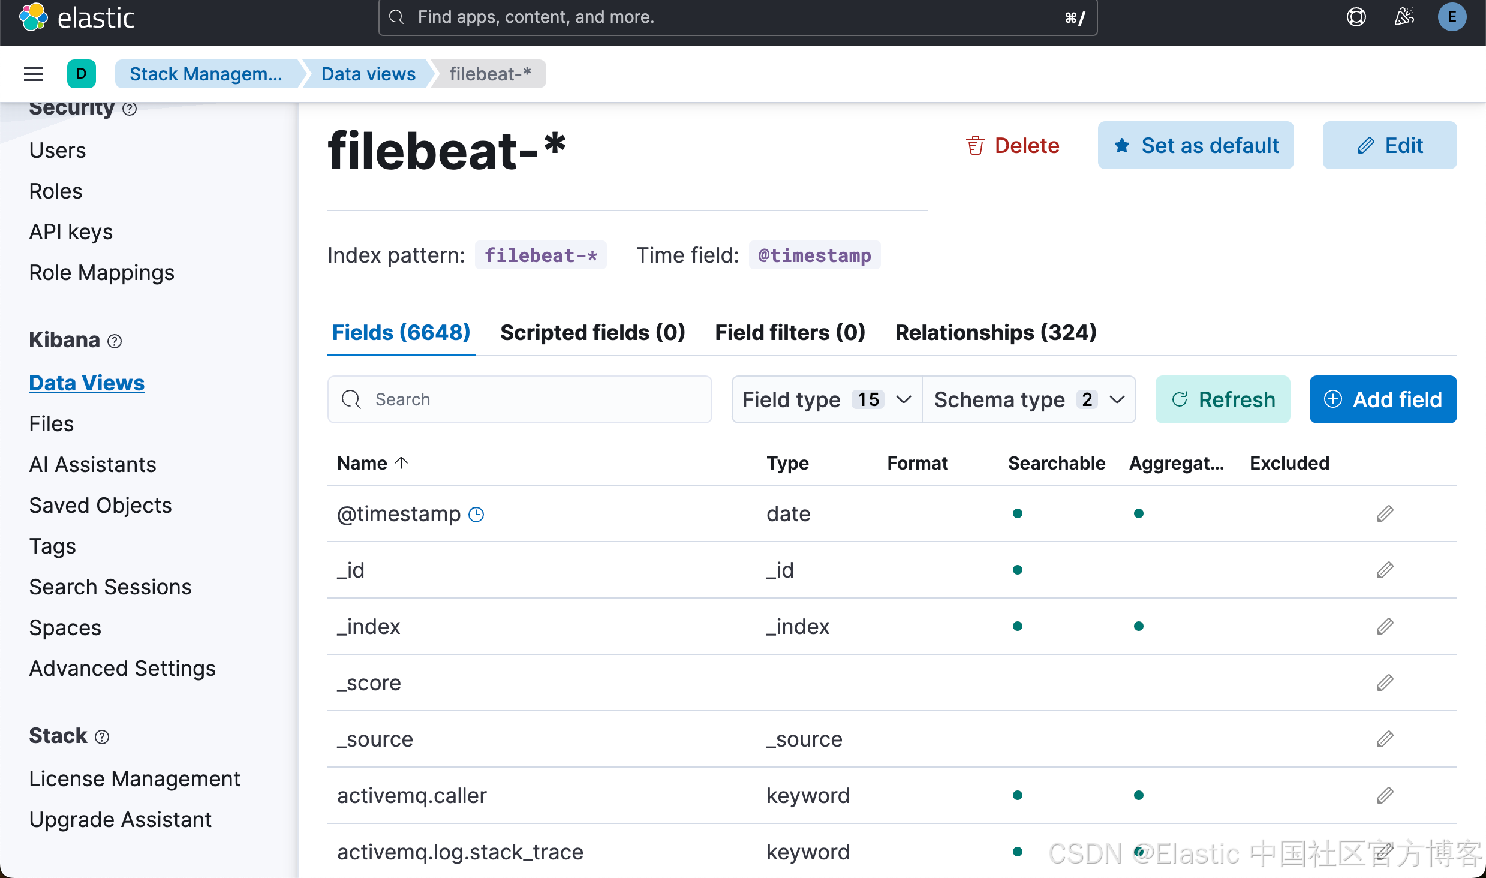The width and height of the screenshot is (1486, 878).
Task: Open Spaces in the sidebar
Action: point(65,627)
